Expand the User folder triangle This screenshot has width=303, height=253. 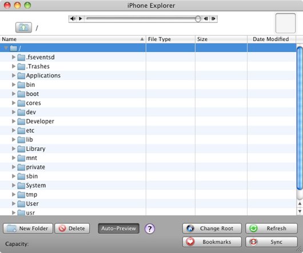click(14, 203)
